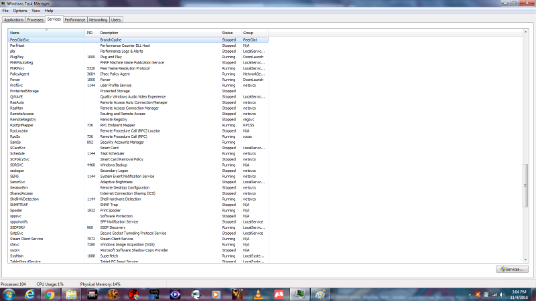The height and width of the screenshot is (301, 536).
Task: Select the PerfHost service row
Action: click(x=138, y=45)
